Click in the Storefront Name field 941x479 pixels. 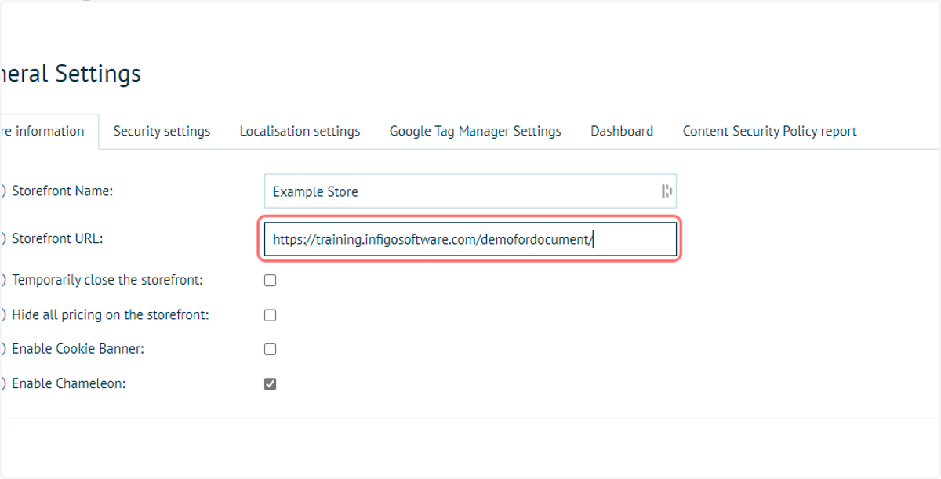[470, 191]
